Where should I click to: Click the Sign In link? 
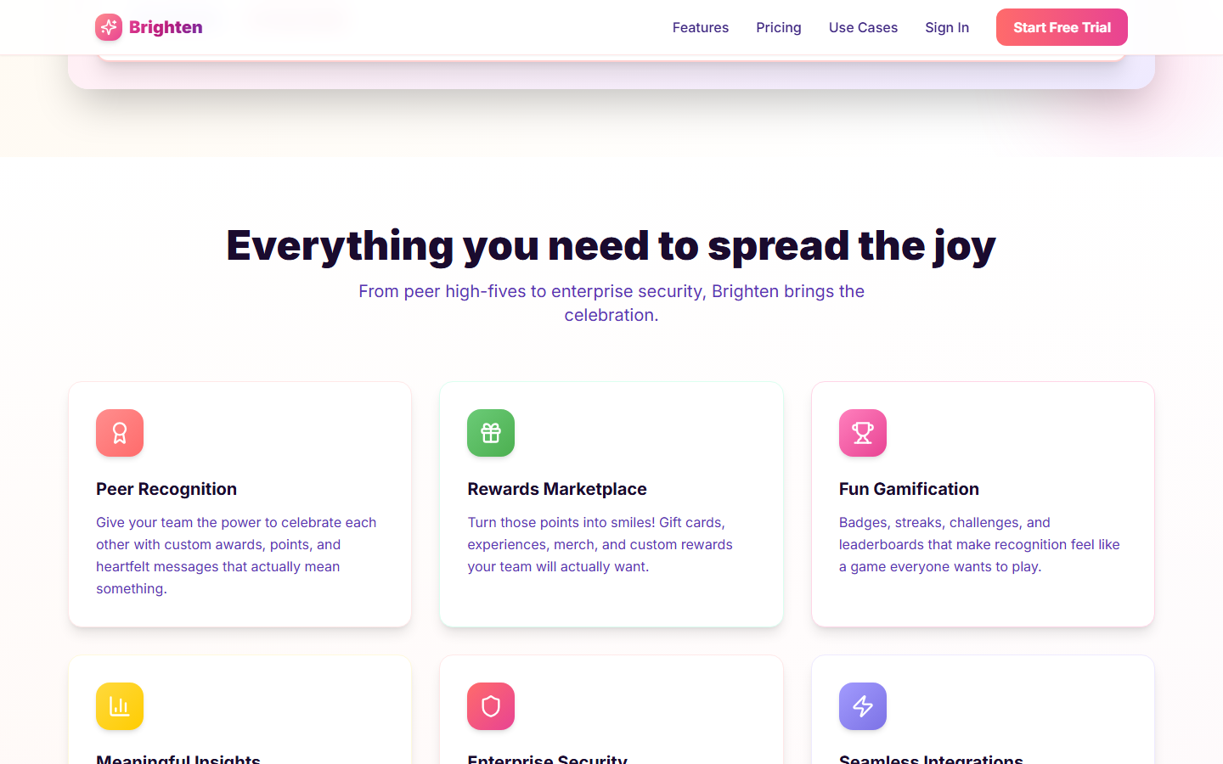947,27
